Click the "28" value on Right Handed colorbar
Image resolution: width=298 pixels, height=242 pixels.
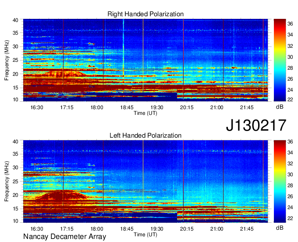(x=290, y=68)
